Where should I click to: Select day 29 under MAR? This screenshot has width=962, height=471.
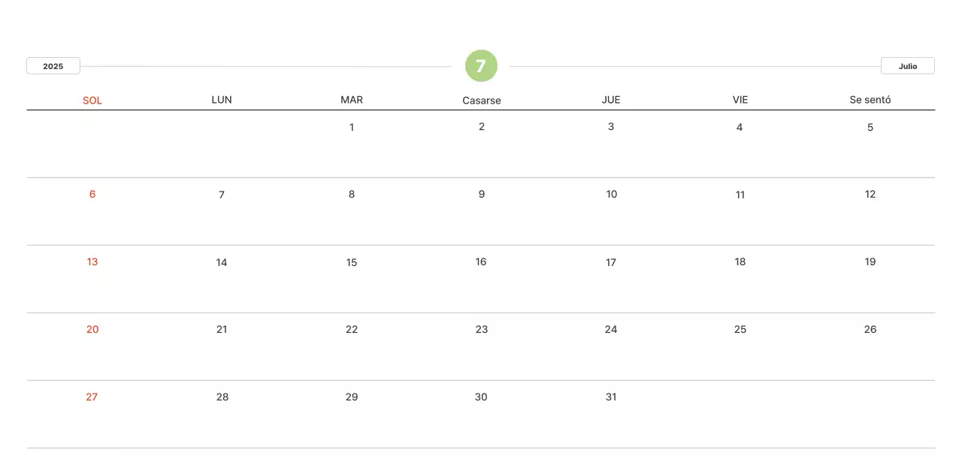pos(352,397)
